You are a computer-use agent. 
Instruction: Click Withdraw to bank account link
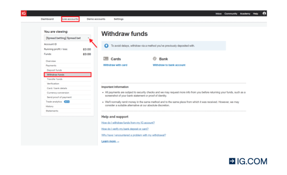click(x=169, y=65)
